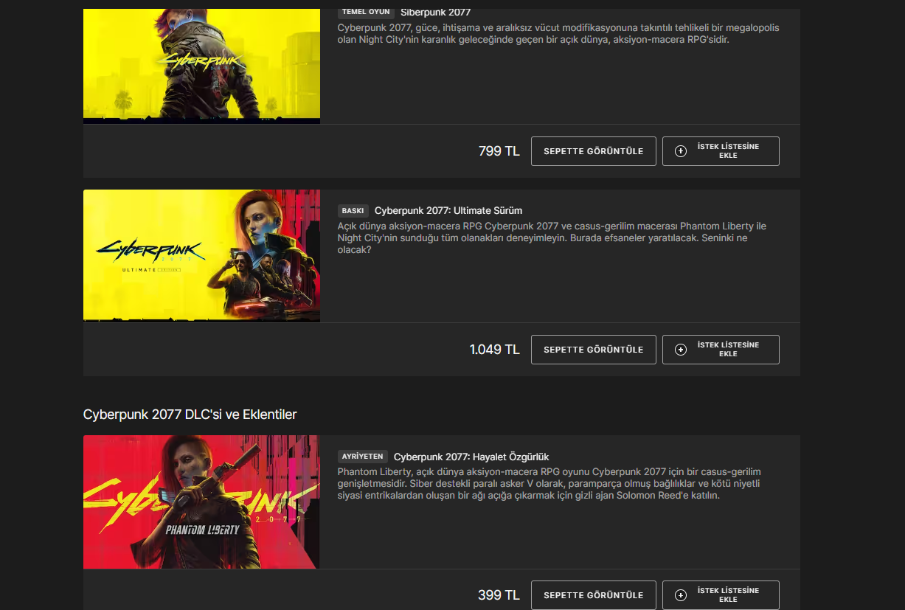
Task: Click 'Sepette Görüntüle' for the 399 TL Hayalet Özgürlük
Action: 594,595
